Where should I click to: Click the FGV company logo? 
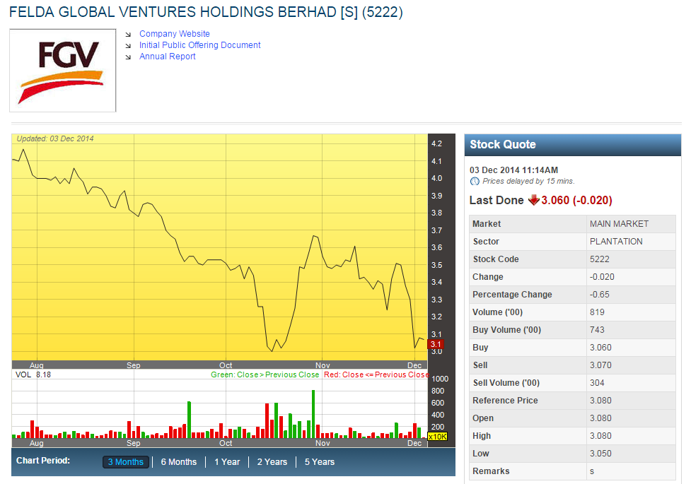[62, 71]
